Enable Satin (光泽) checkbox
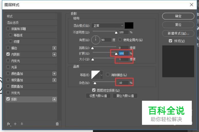Viewport: 199px width, 132px height. [x=8, y=67]
